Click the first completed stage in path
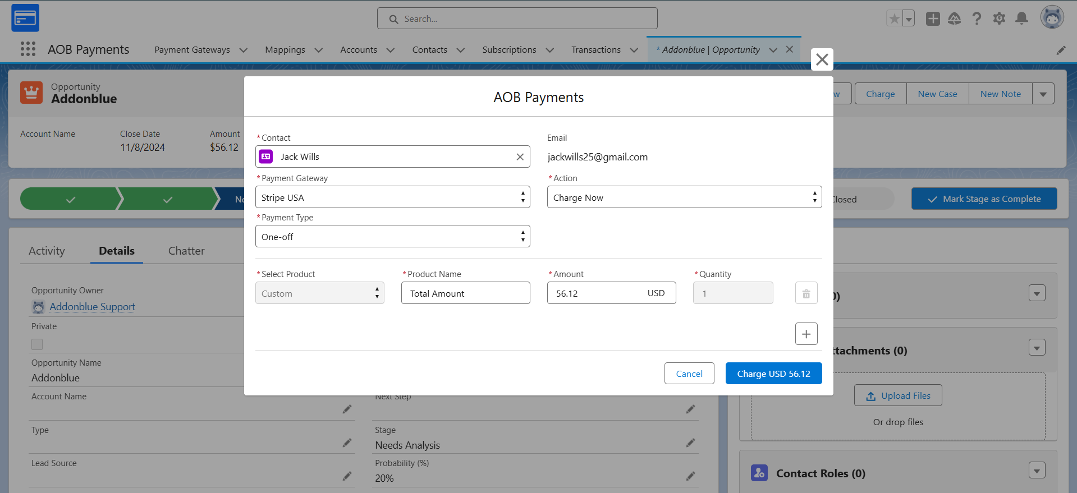 71,199
